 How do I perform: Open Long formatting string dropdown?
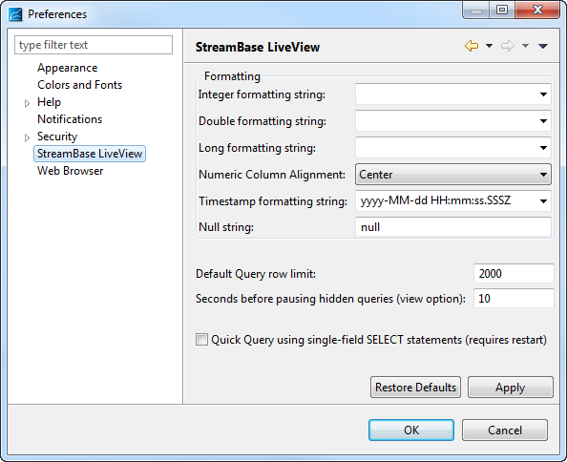click(543, 148)
